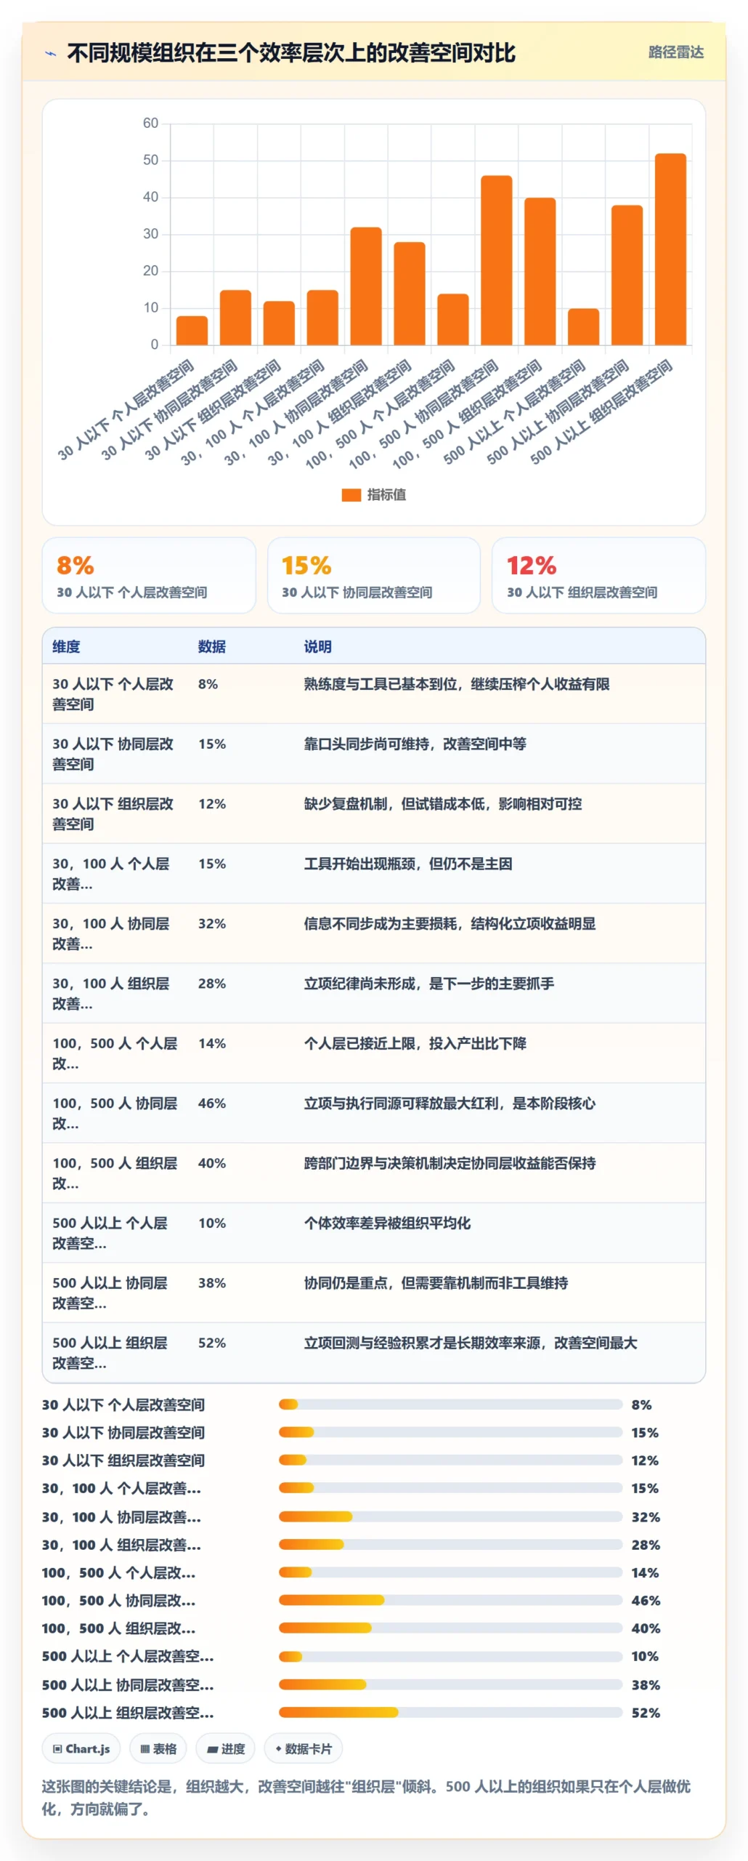Click the 28% value in the table
Image resolution: width=748 pixels, height=1861 pixels.
click(212, 983)
